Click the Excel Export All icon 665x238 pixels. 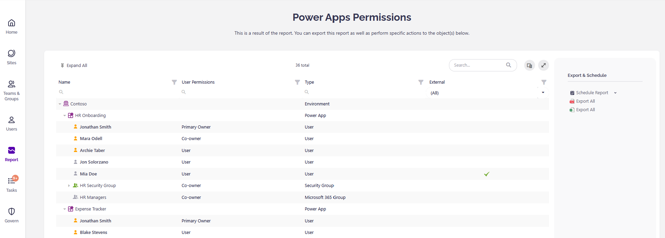[572, 110]
